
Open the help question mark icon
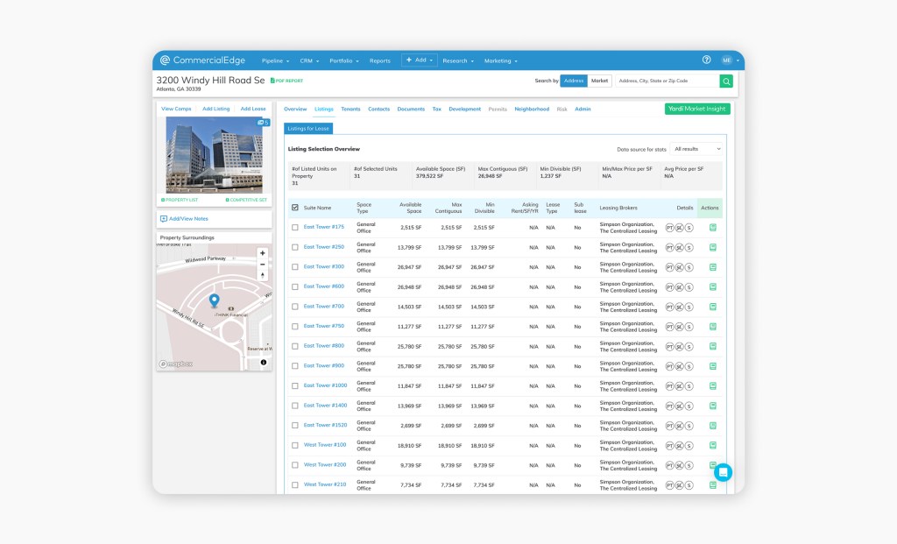(707, 60)
